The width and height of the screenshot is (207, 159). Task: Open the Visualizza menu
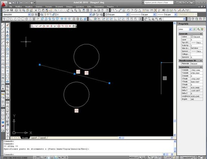pos(28,7)
